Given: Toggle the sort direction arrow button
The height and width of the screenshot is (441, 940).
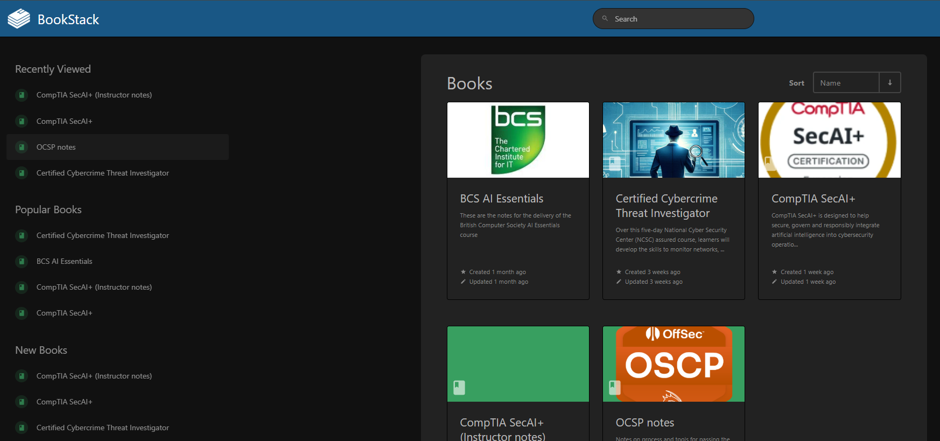Looking at the screenshot, I should (x=890, y=82).
